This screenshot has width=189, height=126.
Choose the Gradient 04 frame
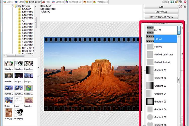[x=162, y=94]
